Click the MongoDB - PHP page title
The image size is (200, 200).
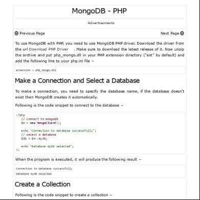click(x=99, y=11)
